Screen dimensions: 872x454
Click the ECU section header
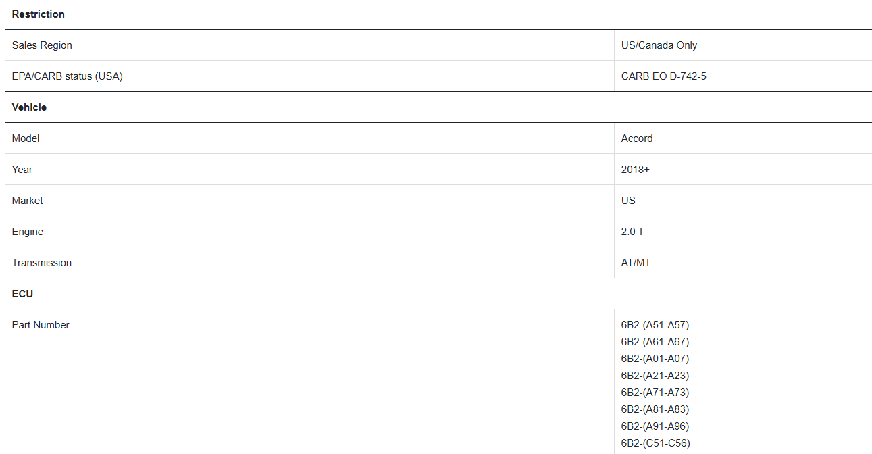(x=22, y=294)
